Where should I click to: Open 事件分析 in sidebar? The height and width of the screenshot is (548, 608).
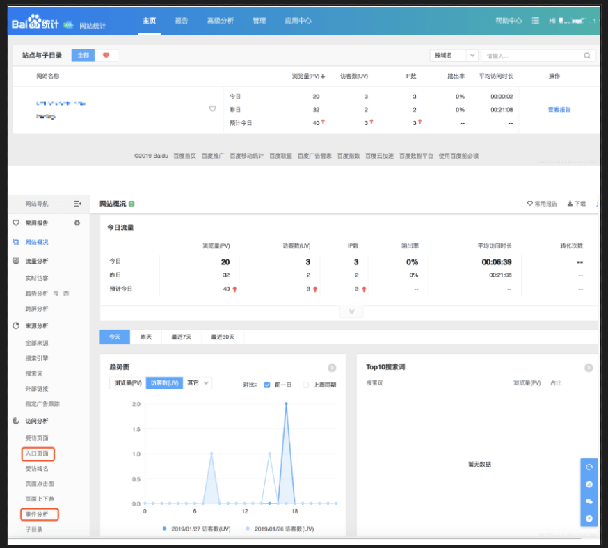coord(37,514)
